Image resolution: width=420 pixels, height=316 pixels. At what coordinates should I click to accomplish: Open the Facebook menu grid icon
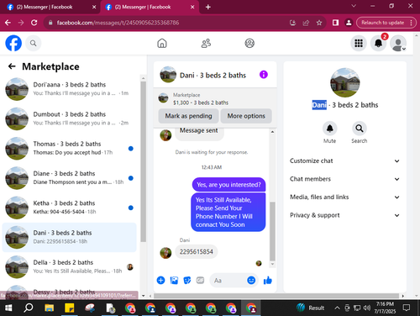[359, 43]
